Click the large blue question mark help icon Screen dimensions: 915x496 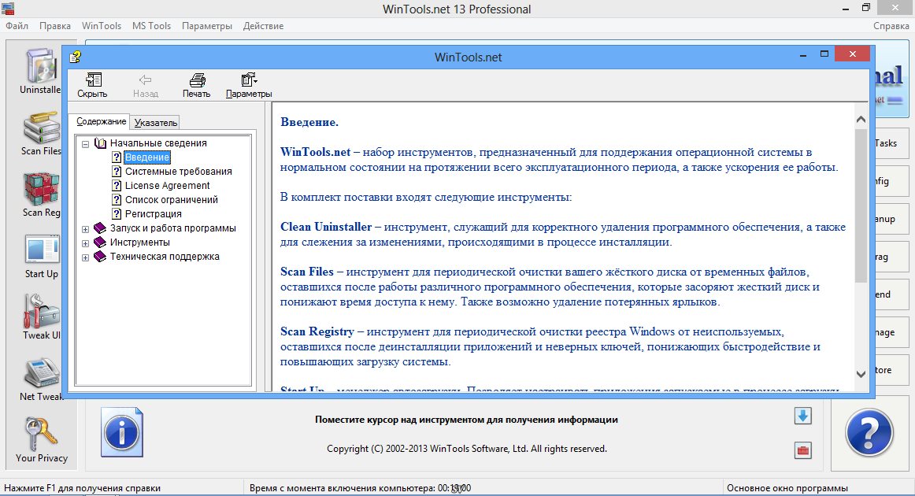pos(869,432)
